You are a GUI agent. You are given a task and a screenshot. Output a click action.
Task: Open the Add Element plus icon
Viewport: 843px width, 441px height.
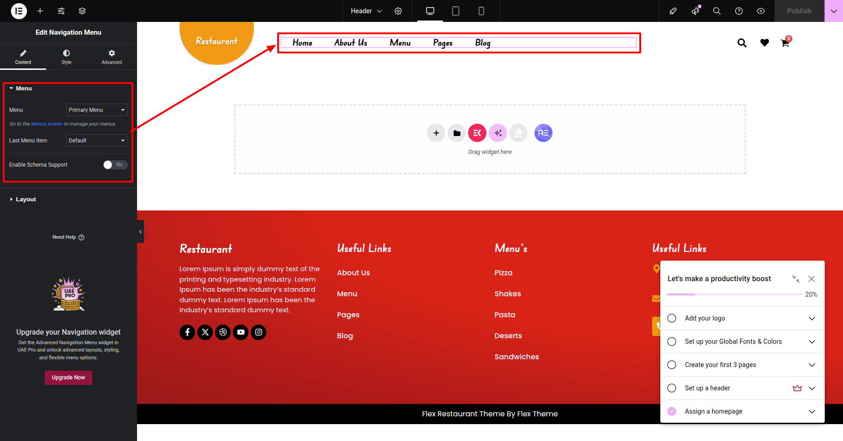click(40, 11)
